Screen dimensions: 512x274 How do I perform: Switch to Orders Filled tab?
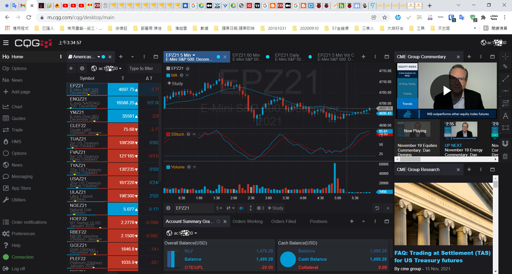point(283,221)
